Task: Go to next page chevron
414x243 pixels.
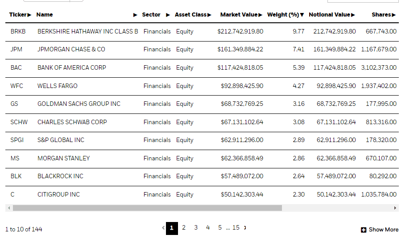Action: [x=245, y=228]
